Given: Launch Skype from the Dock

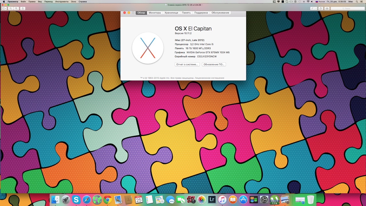Looking at the screenshot, I should pyautogui.click(x=76, y=199).
